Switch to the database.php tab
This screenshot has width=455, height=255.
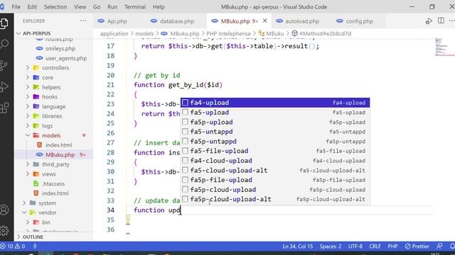tap(177, 21)
